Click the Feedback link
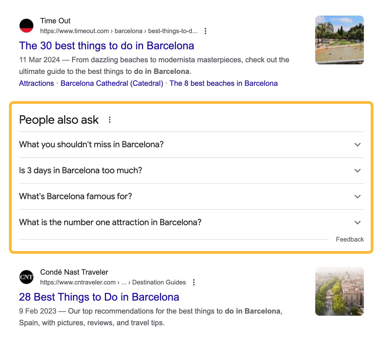The image size is (375, 339). click(x=350, y=239)
